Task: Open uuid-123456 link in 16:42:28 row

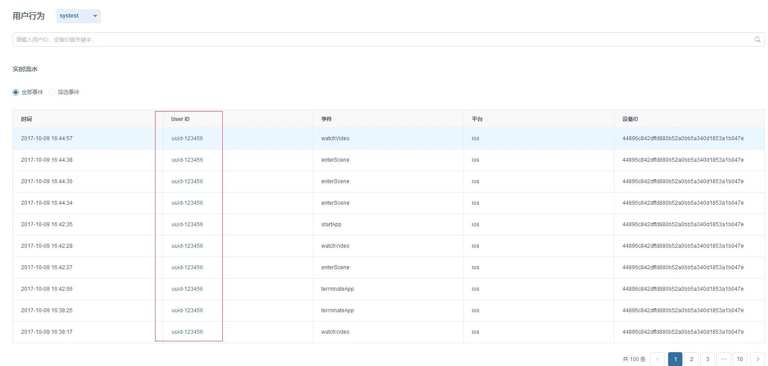Action: (x=187, y=246)
